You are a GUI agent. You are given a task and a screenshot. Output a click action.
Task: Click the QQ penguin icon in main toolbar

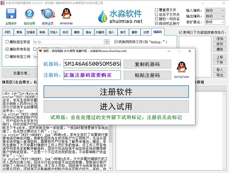[x=66, y=14]
